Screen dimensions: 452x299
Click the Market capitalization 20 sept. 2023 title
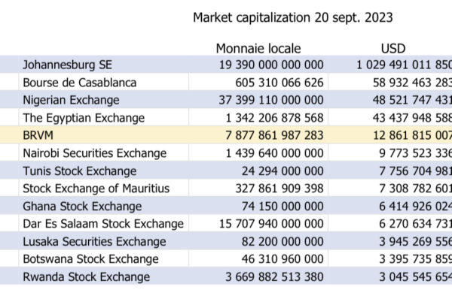292,17
